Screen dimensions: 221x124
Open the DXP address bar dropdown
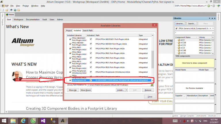click(x=206, y=6)
